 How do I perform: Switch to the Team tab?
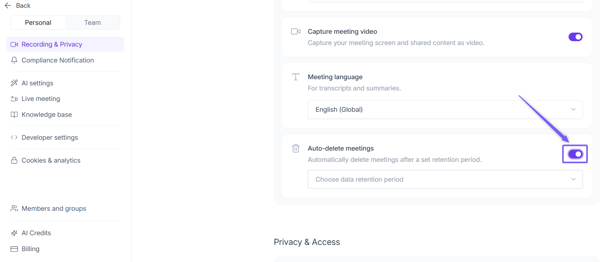point(92,23)
